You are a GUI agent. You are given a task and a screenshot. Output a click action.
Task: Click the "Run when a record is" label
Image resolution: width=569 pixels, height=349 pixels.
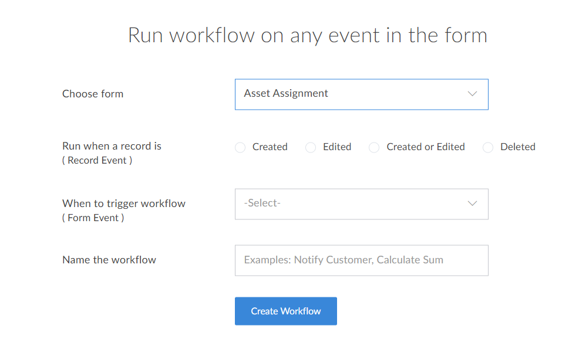point(112,146)
